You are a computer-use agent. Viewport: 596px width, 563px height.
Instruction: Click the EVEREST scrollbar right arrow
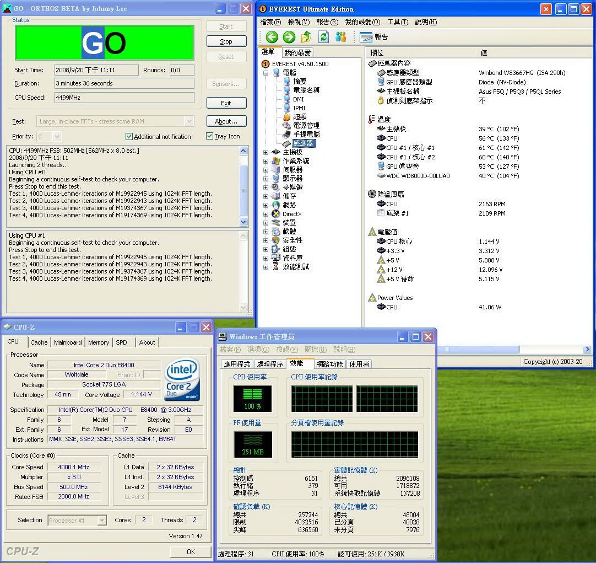click(587, 349)
